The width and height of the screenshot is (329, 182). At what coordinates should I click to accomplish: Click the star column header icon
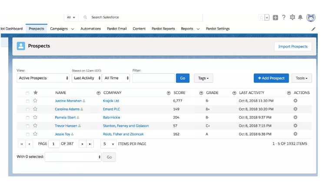(36, 92)
